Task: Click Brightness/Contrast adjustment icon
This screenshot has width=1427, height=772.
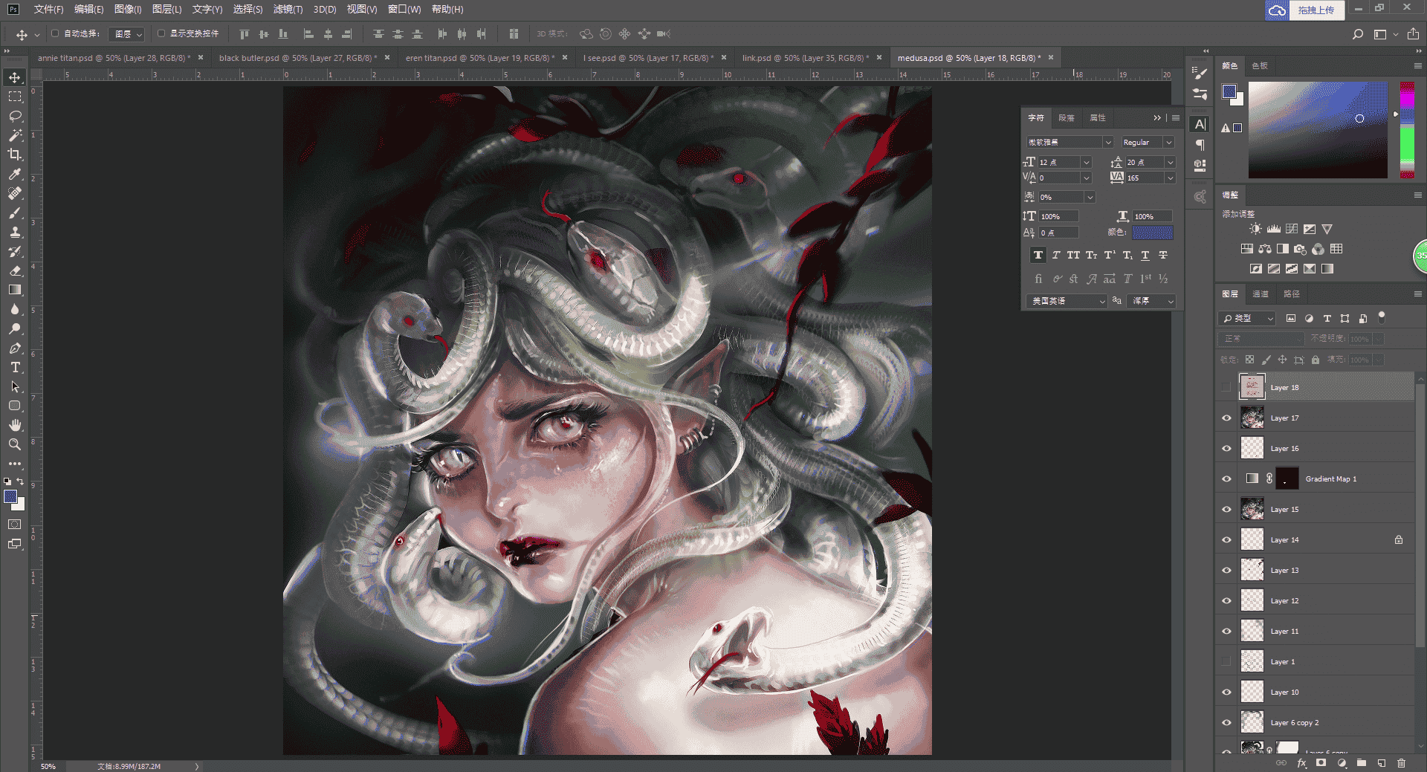Action: pyautogui.click(x=1255, y=229)
